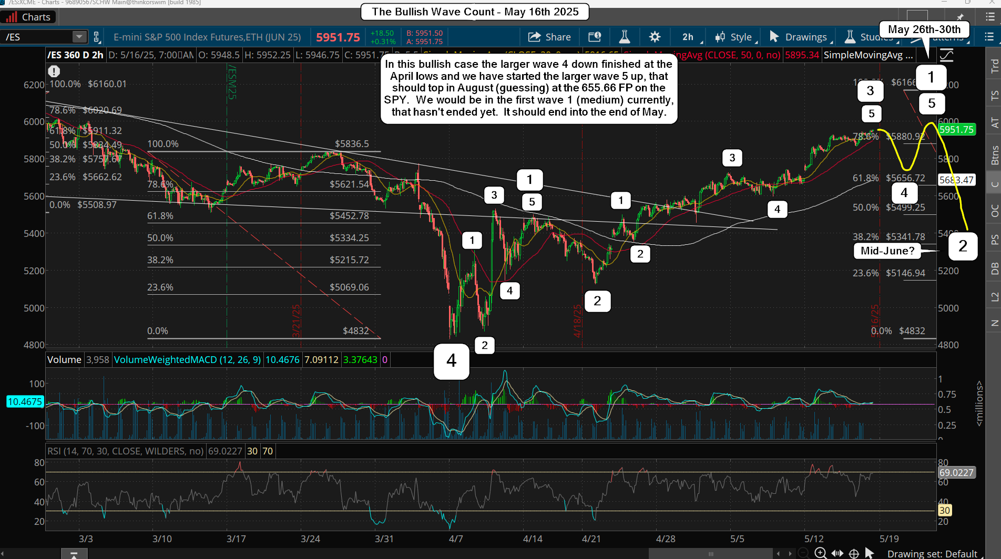Open the product info card icon
The image size is (1001, 559).
pos(595,37)
